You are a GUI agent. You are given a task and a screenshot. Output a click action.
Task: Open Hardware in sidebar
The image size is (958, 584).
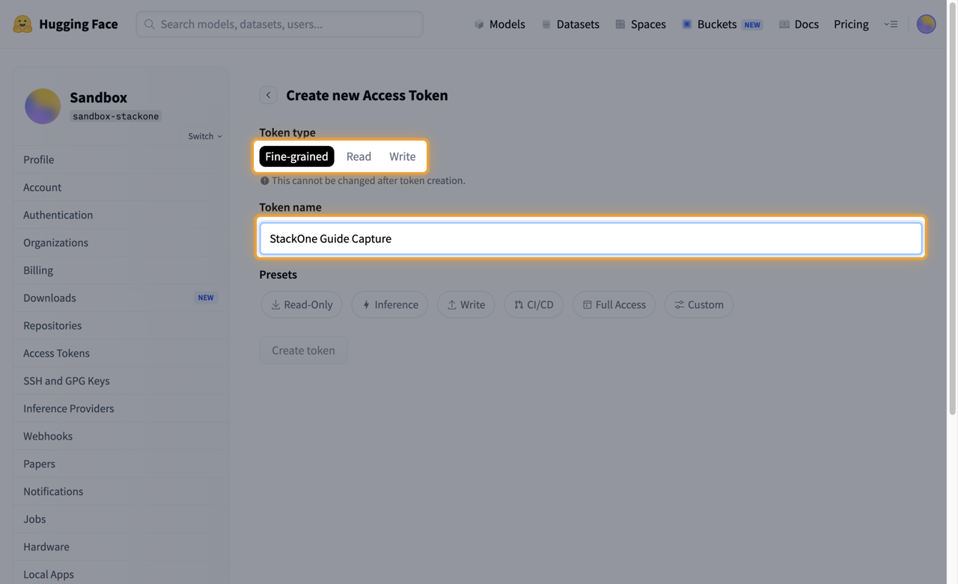tap(120, 547)
